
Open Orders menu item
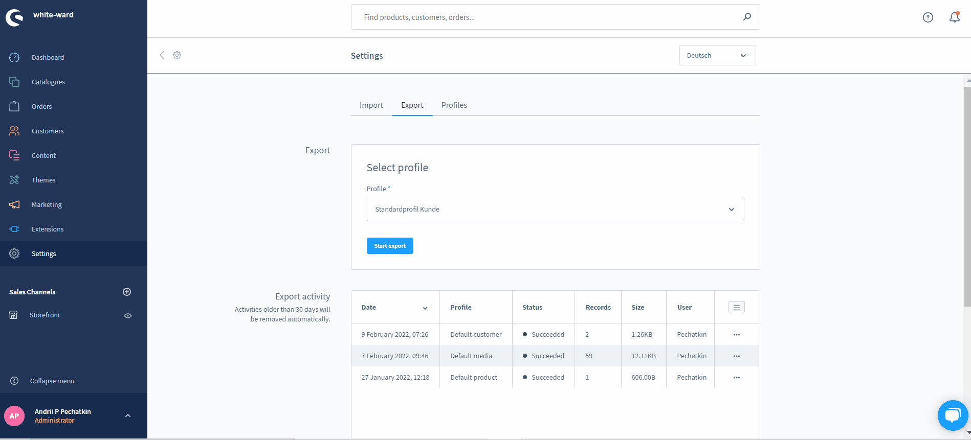coord(42,106)
